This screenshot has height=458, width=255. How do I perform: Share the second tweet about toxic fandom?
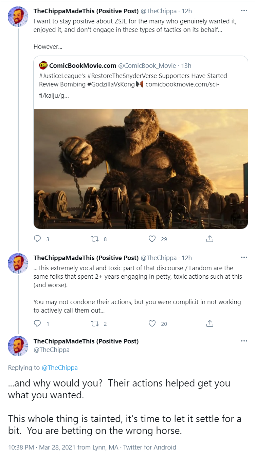210,324
